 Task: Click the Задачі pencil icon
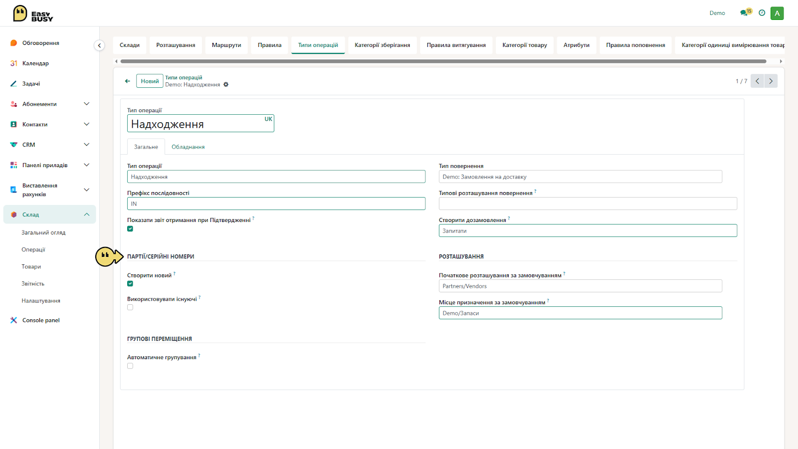14,84
